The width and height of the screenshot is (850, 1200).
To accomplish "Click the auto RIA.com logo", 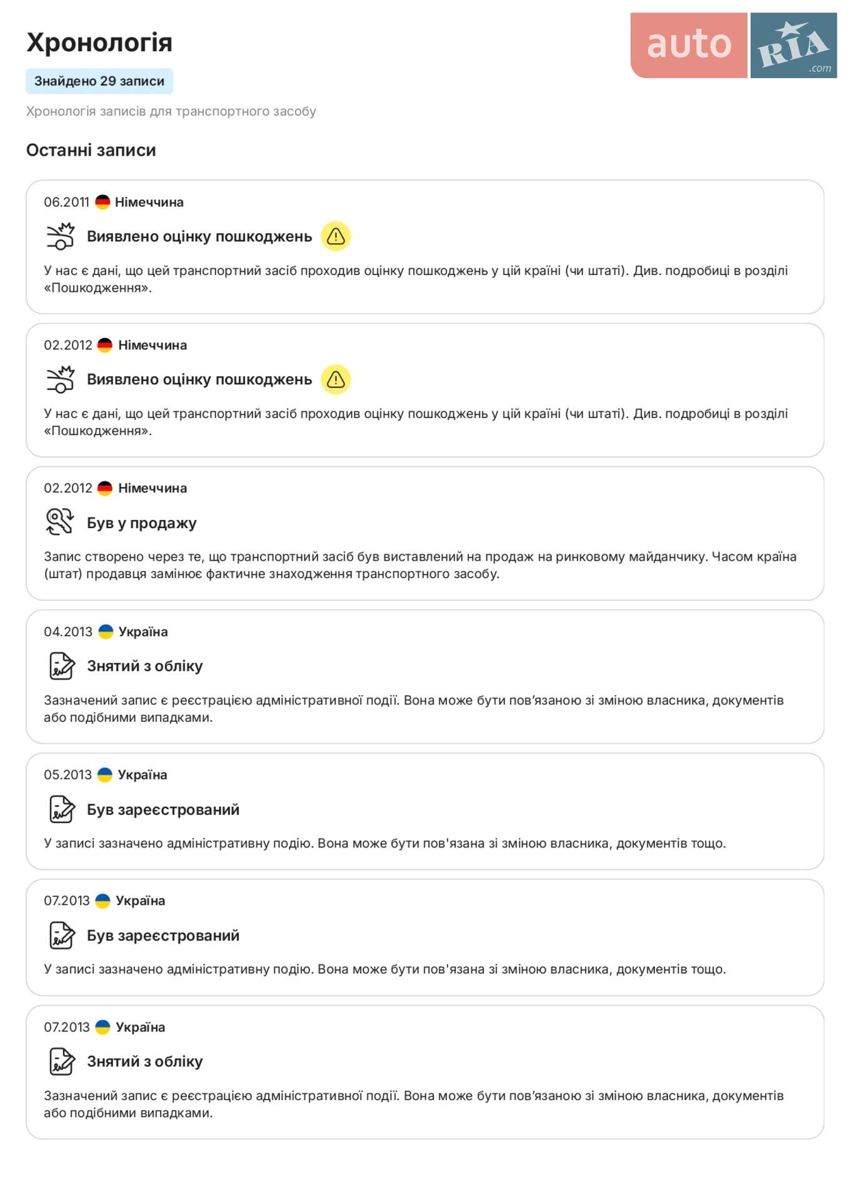I will point(733,46).
